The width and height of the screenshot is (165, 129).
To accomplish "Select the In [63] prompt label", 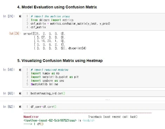I will click(x=9, y=93).
